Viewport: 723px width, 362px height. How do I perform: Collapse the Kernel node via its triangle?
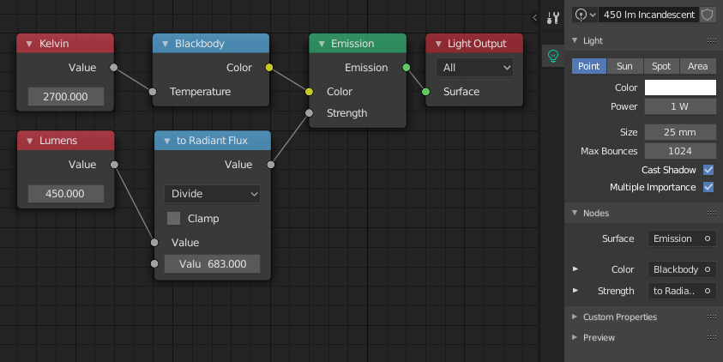pyautogui.click(x=29, y=44)
